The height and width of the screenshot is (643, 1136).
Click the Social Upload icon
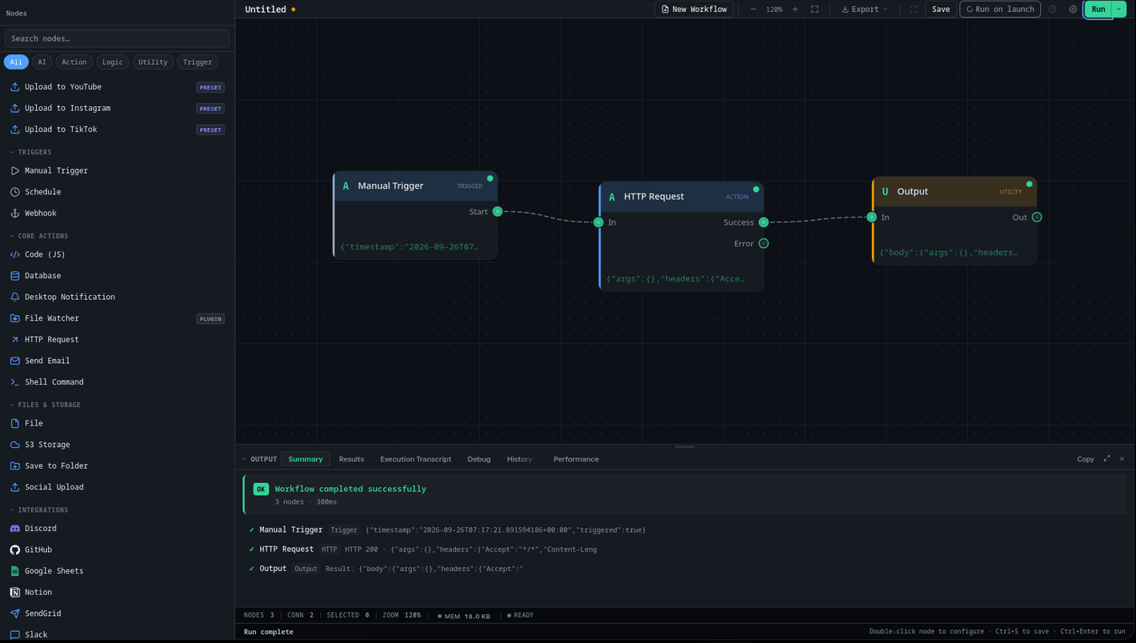pos(14,487)
